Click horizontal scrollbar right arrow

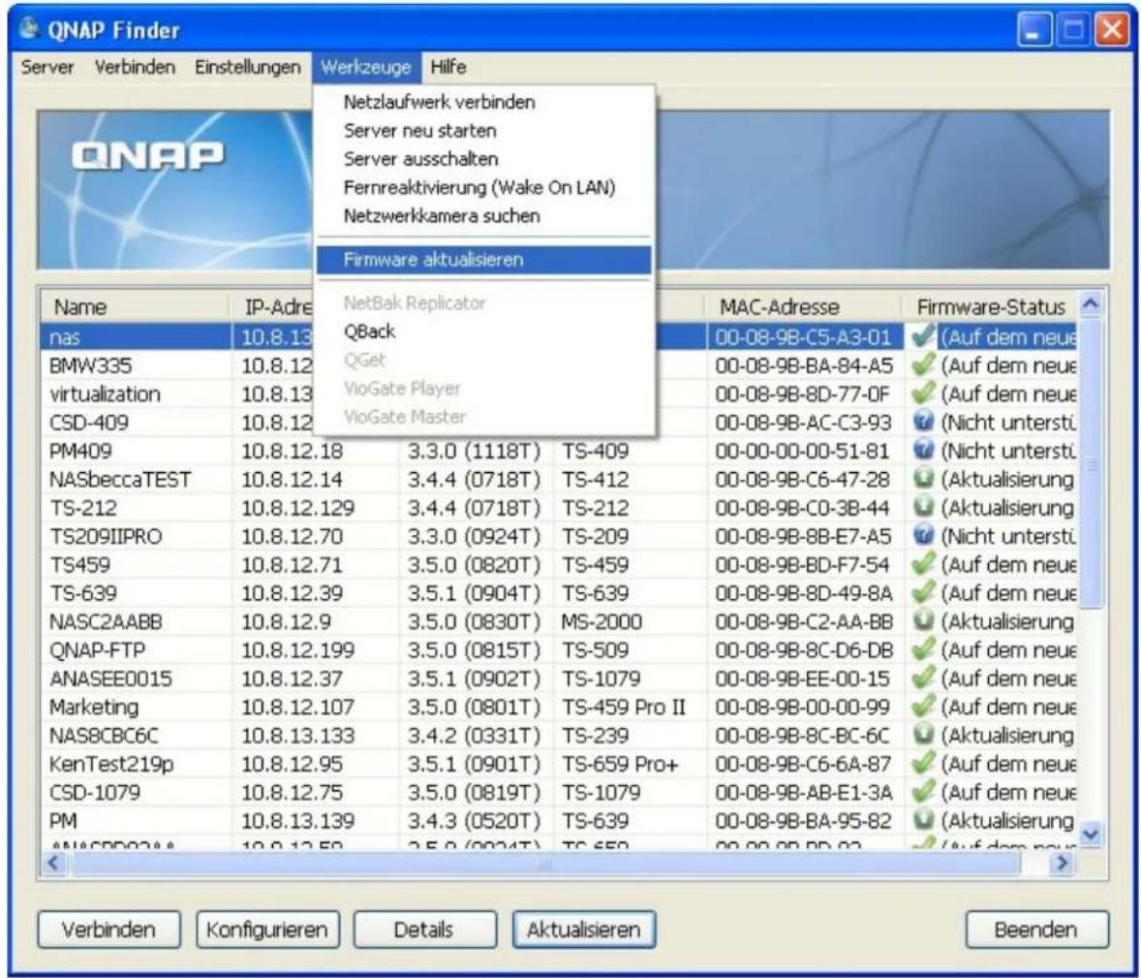point(1063,863)
